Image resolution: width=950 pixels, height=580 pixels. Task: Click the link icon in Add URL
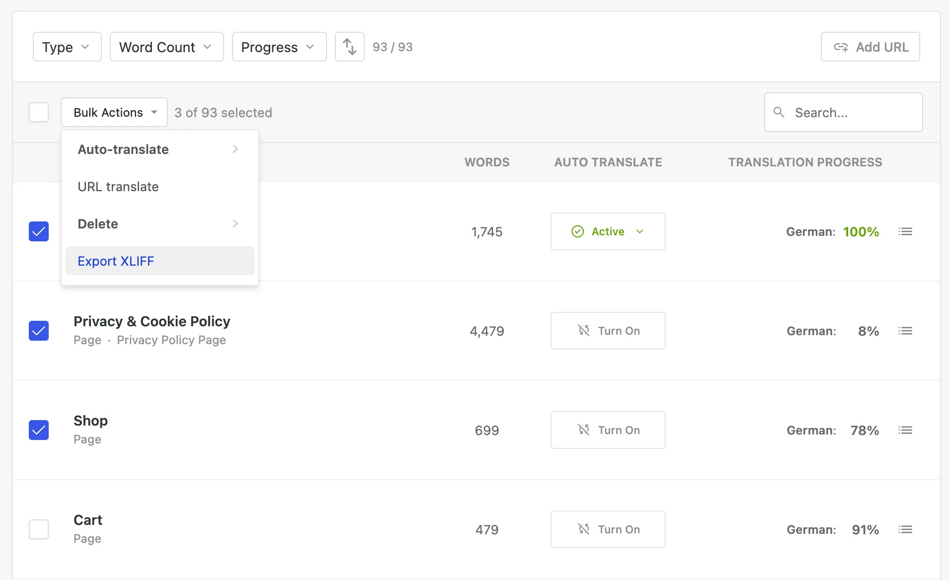coord(841,47)
